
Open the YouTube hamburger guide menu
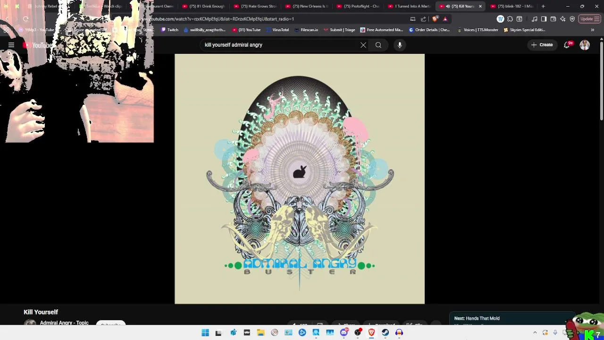tap(11, 45)
